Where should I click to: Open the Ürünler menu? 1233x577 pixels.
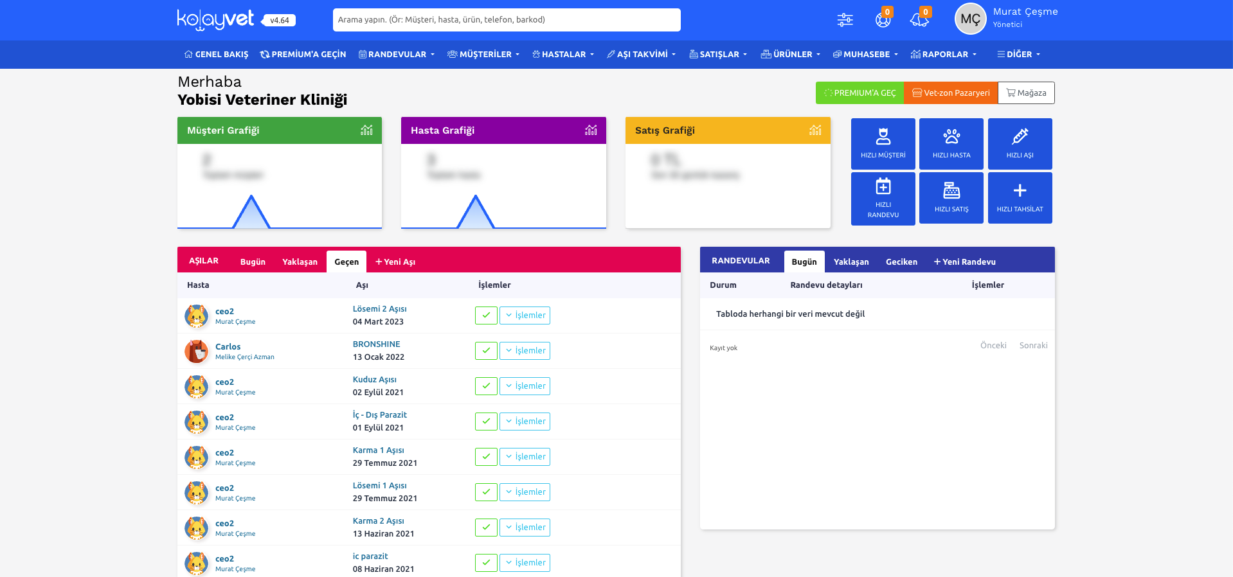pos(791,55)
